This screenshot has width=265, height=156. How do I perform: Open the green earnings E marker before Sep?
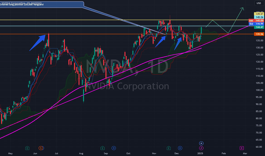pyautogui.click(x=102, y=148)
